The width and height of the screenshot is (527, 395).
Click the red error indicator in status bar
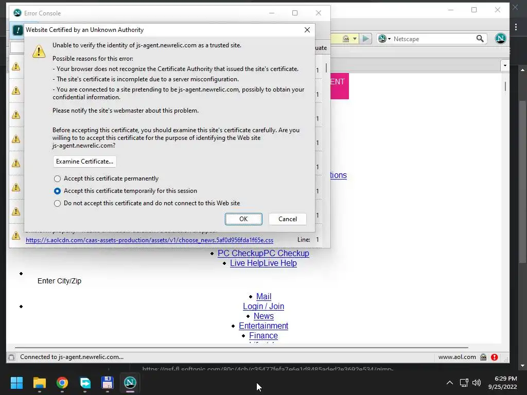point(494,357)
